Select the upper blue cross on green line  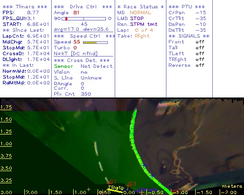pyautogui.click(x=143, y=166)
